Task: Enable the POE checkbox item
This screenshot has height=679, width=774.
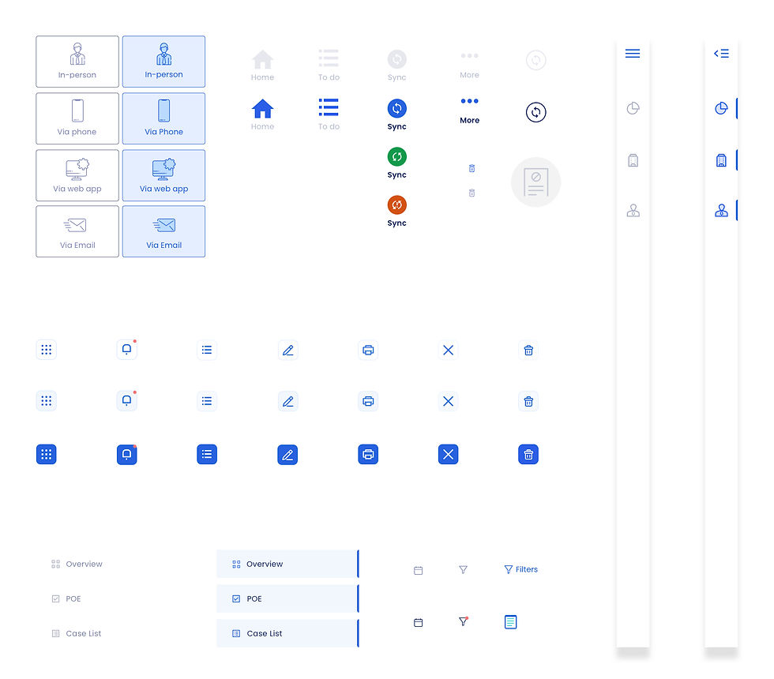Action: [x=287, y=598]
